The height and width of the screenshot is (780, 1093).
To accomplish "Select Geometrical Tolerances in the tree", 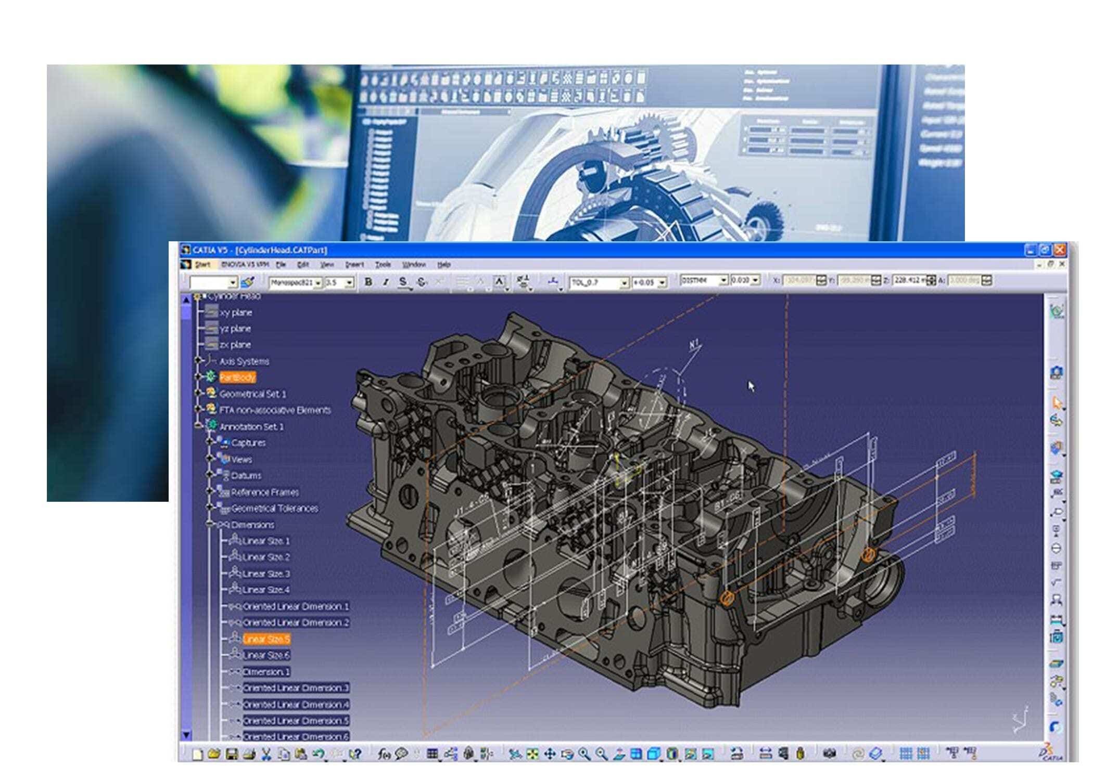I will (274, 508).
